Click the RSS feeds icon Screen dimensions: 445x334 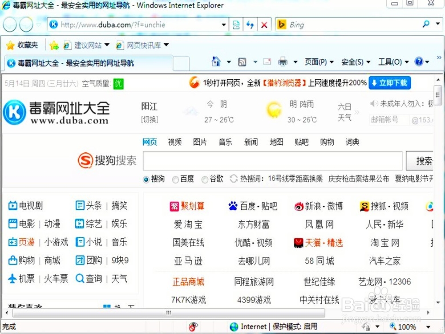(x=242, y=62)
